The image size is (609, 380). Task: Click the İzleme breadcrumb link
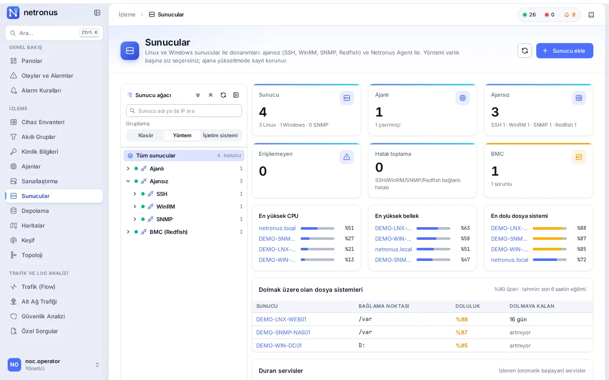[x=127, y=15]
